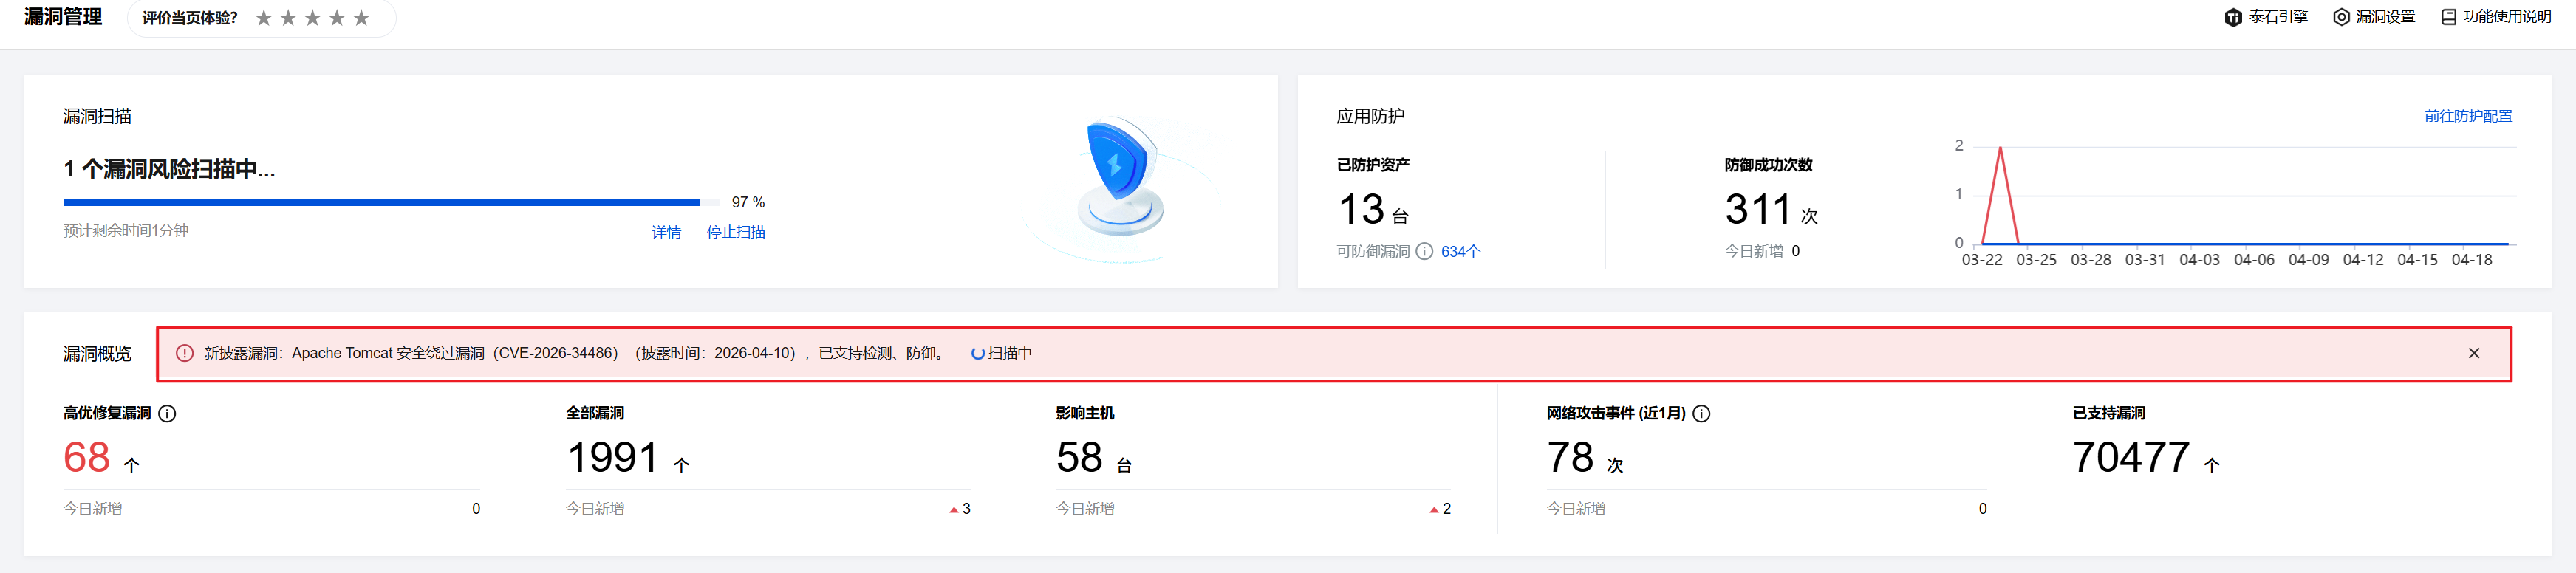This screenshot has height=573, width=2576.
Task: Click the 扫描中 spinner icon
Action: pyautogui.click(x=978, y=353)
